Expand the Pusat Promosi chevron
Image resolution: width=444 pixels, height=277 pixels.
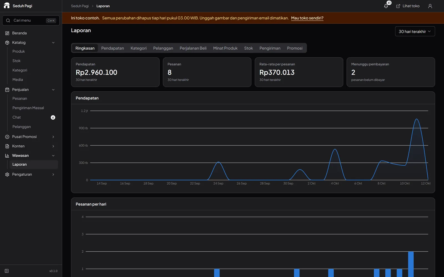(53, 137)
